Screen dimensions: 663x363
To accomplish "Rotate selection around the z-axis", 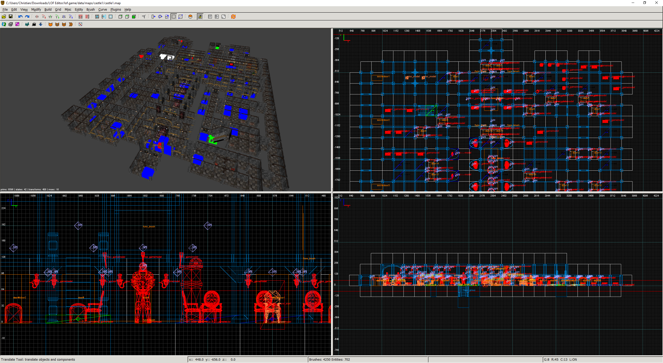I will [70, 17].
